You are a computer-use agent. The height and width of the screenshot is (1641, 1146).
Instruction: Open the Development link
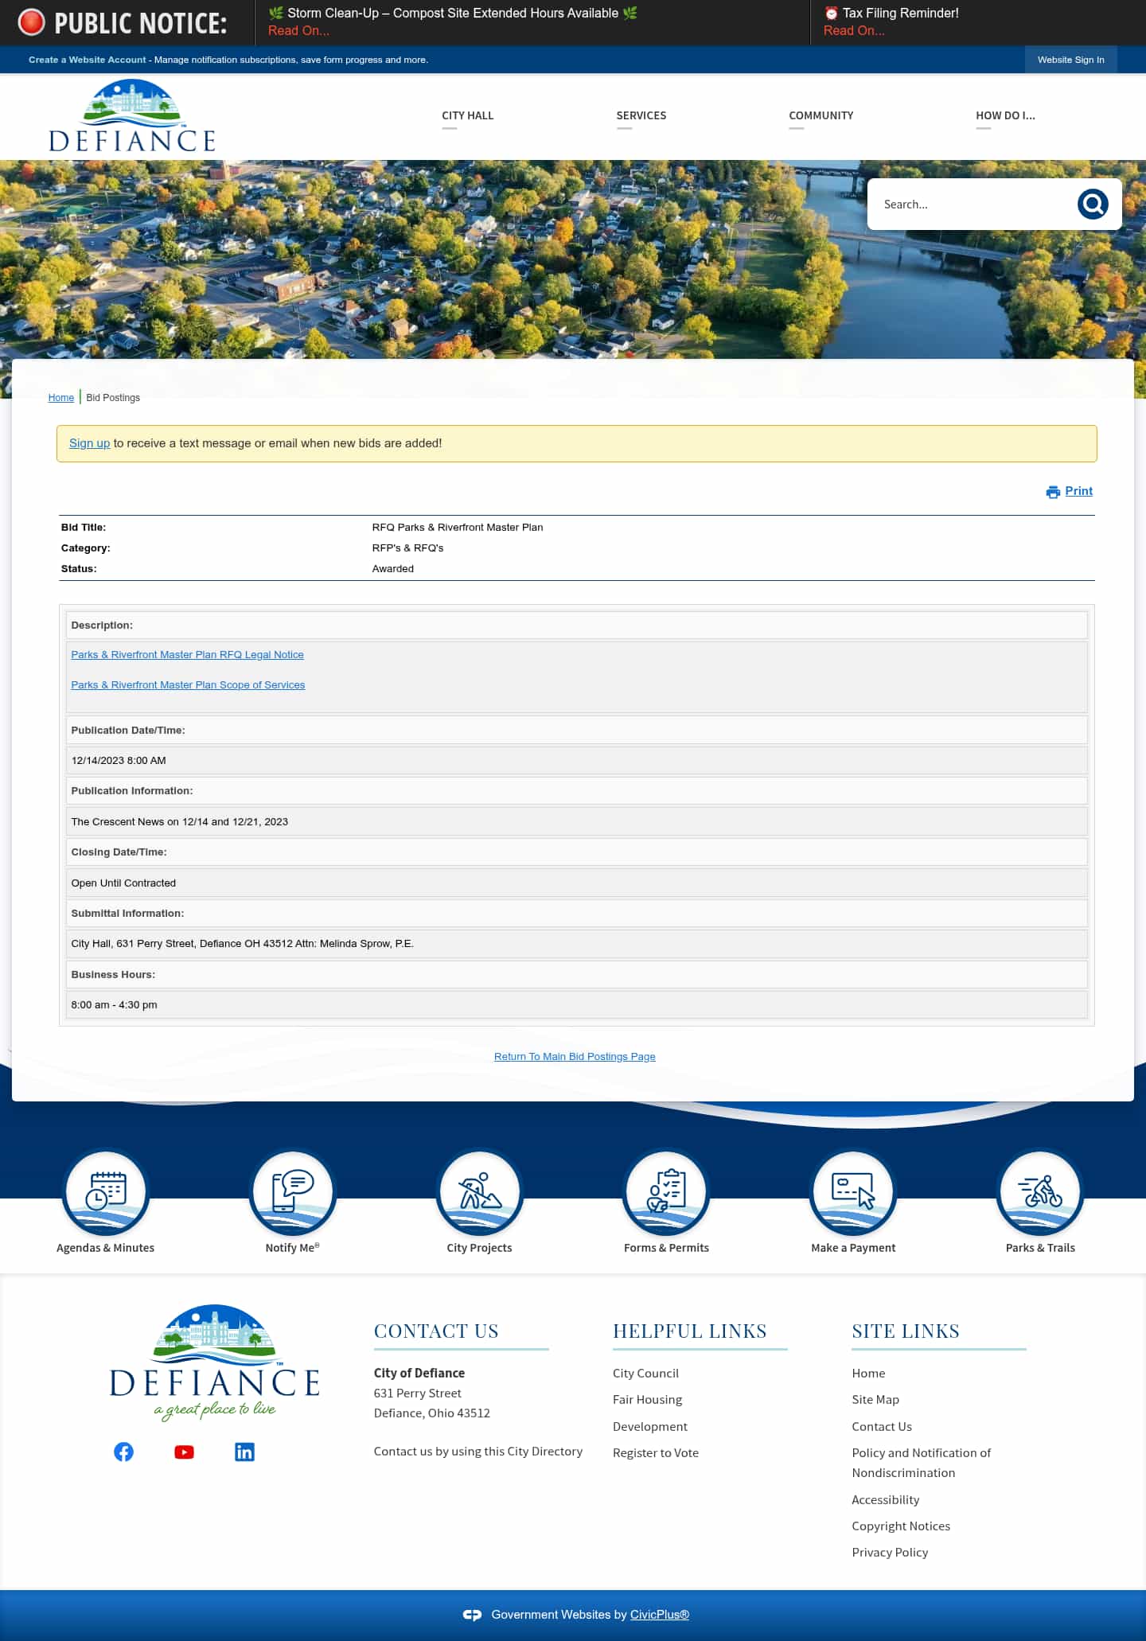pos(650,1427)
